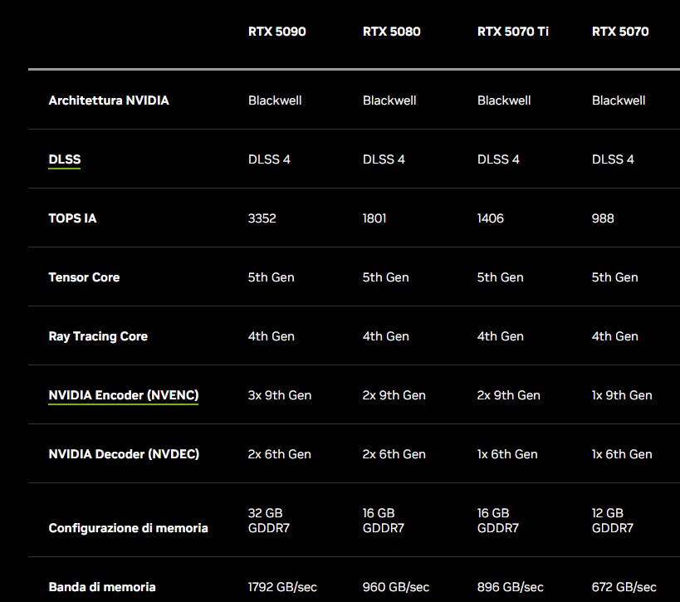
Task: Click the 32 GB GDDR7 memory cell
Action: point(269,521)
